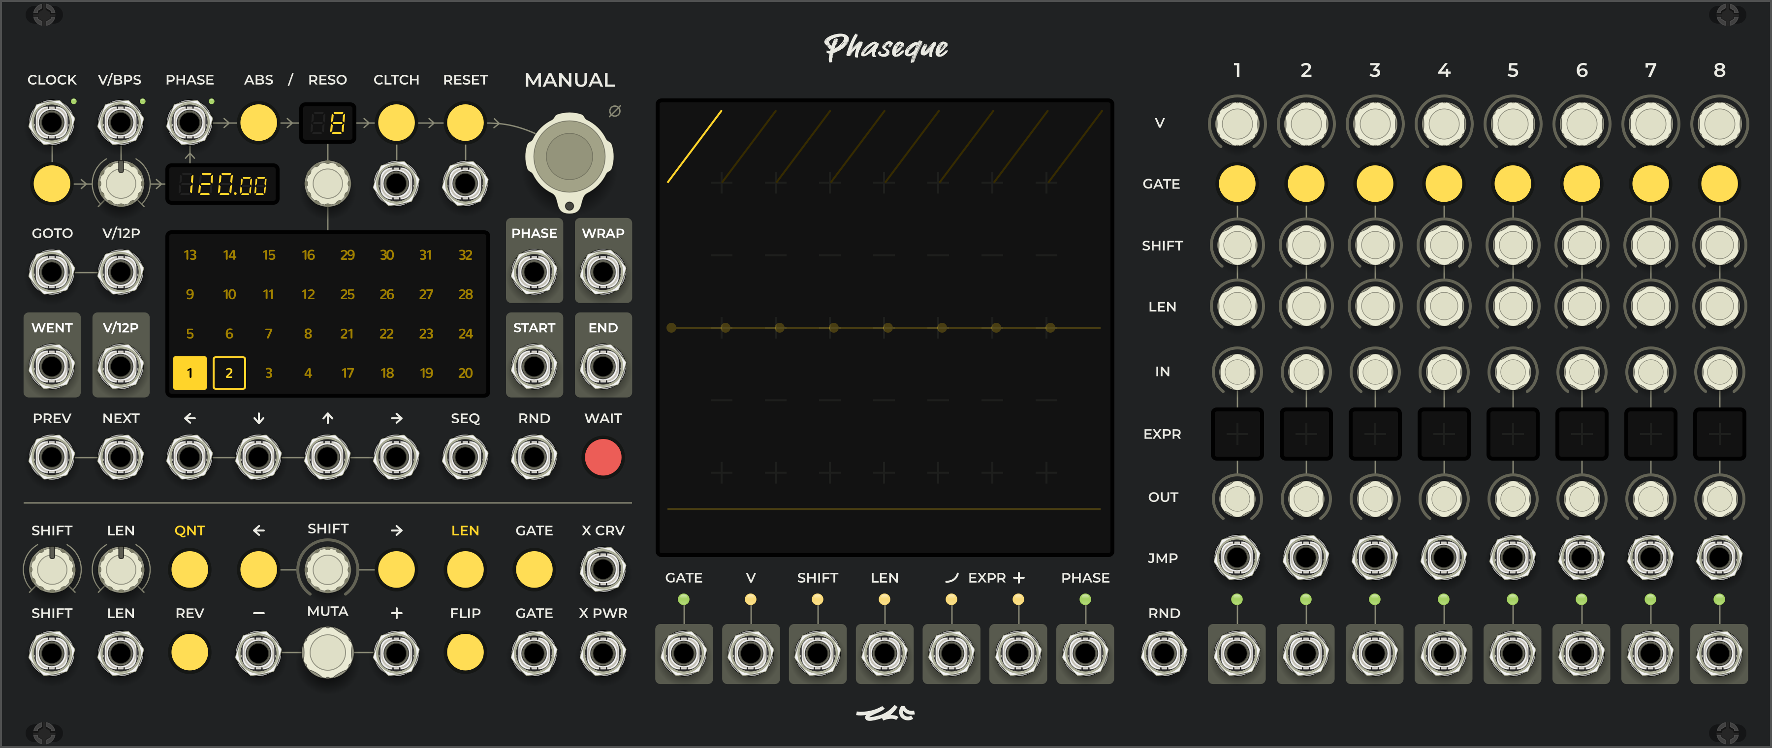Click the X CRV input jack
The image size is (1772, 748).
[602, 569]
